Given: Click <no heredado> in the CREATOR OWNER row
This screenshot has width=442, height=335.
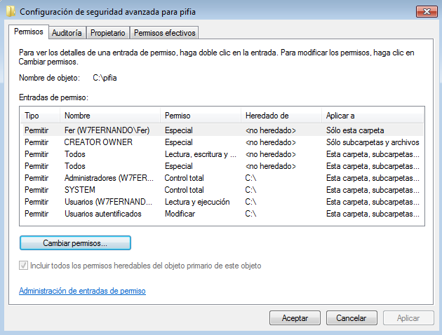Looking at the screenshot, I should tap(271, 142).
